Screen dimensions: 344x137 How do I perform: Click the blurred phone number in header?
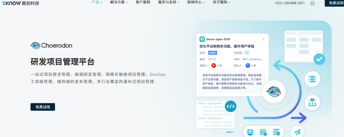coord(290,3)
